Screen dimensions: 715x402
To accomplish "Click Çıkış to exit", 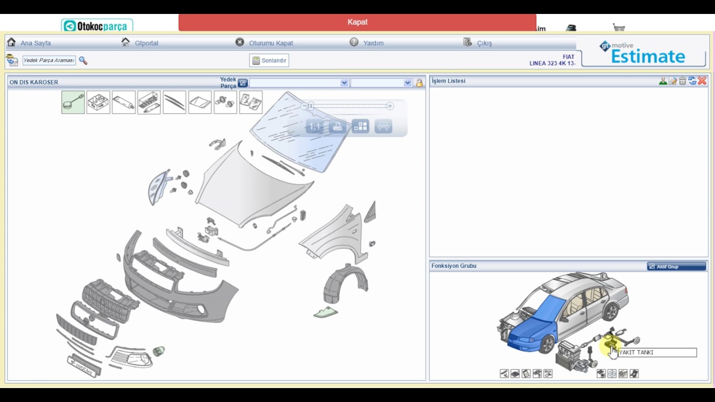I will point(484,43).
